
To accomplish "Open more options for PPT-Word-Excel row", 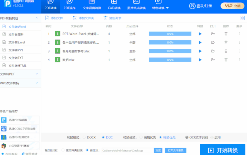I will tap(239, 34).
